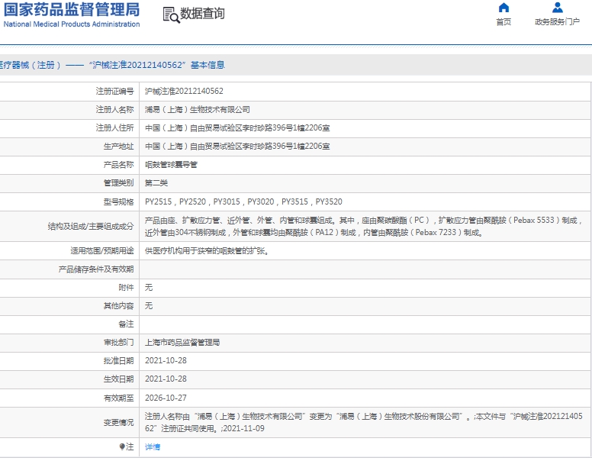Open the 首页 home icon
592x461 pixels.
[x=504, y=8]
